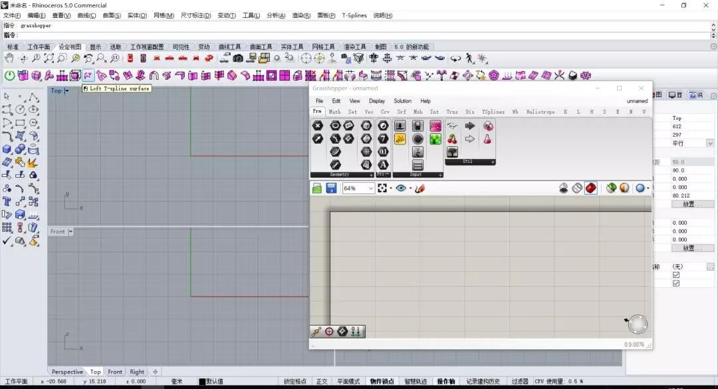
Task: Expand the Geometry panel with plus button
Action: (371, 175)
